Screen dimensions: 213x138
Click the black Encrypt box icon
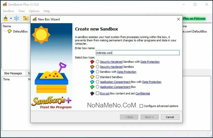point(92,94)
